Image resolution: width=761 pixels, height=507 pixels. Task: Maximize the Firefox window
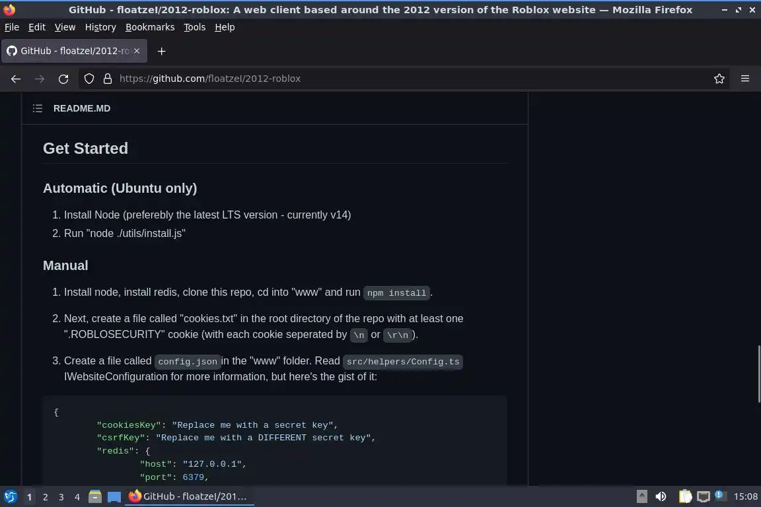[739, 10]
